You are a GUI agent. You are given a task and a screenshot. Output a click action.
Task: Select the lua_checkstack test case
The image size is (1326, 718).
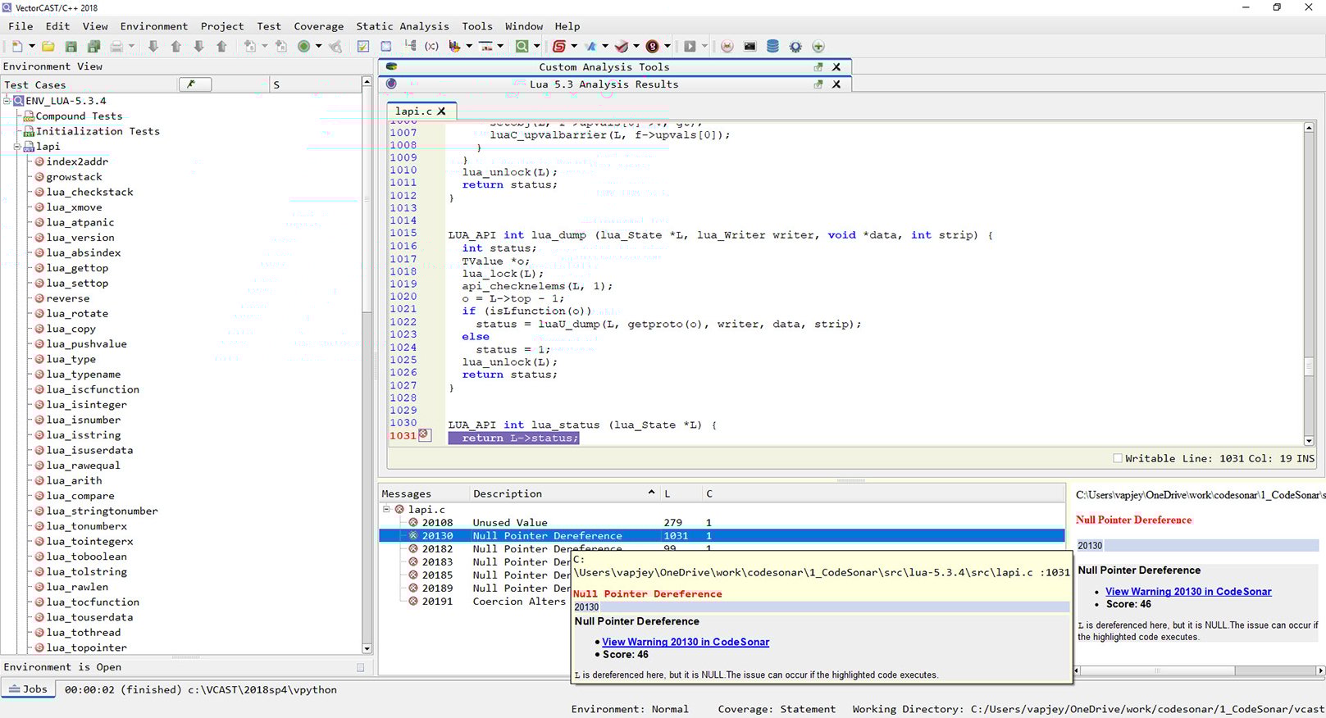point(89,192)
